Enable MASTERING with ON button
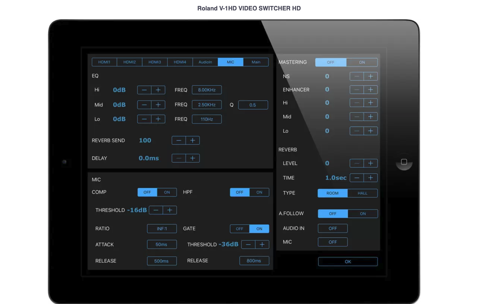 click(362, 63)
